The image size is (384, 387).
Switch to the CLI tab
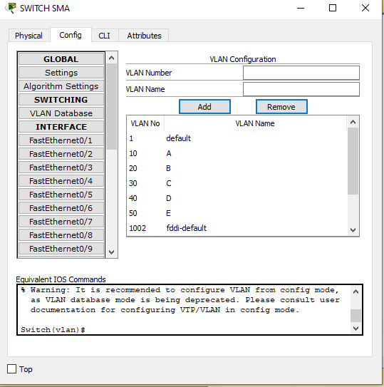pos(105,36)
